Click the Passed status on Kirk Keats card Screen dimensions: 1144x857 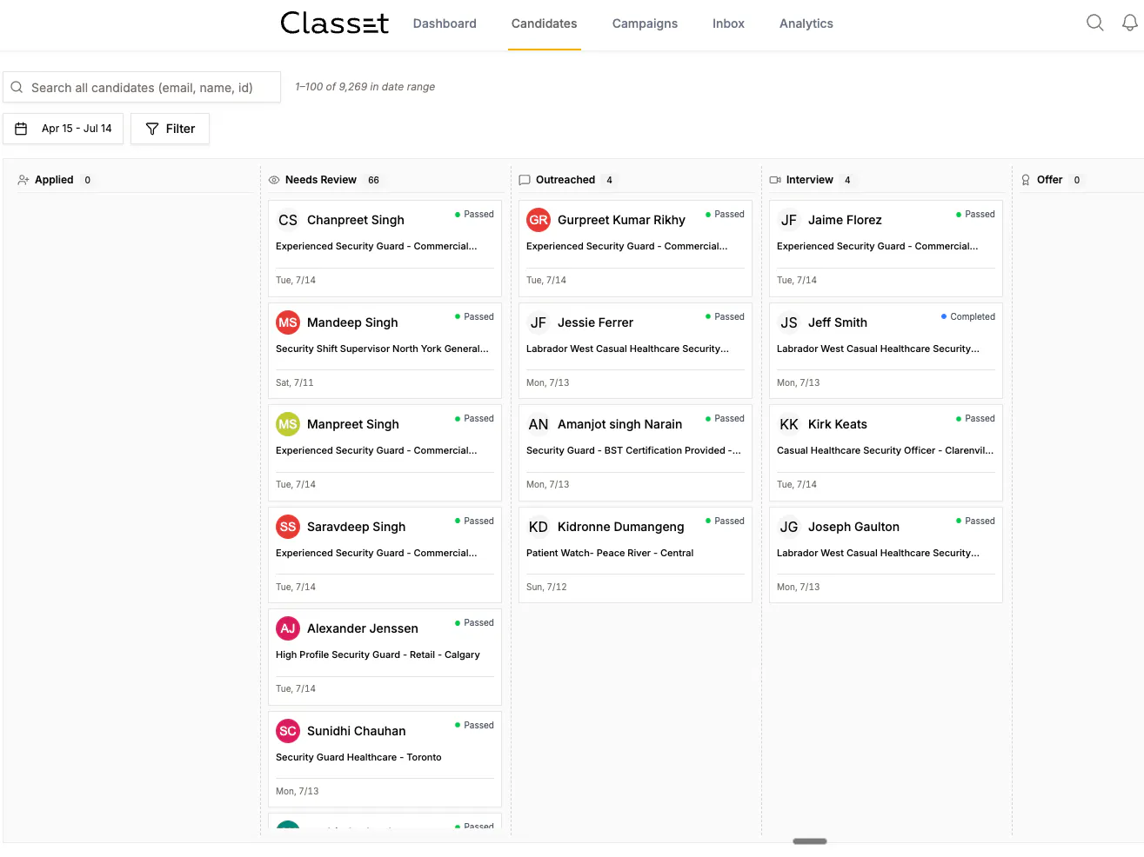point(974,418)
